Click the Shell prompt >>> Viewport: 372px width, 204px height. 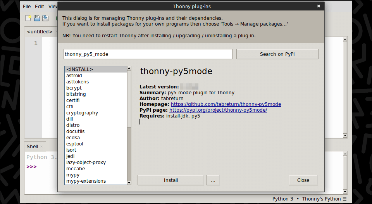tap(31, 167)
